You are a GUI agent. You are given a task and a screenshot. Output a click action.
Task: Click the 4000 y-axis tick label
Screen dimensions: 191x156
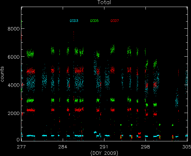[13, 85]
